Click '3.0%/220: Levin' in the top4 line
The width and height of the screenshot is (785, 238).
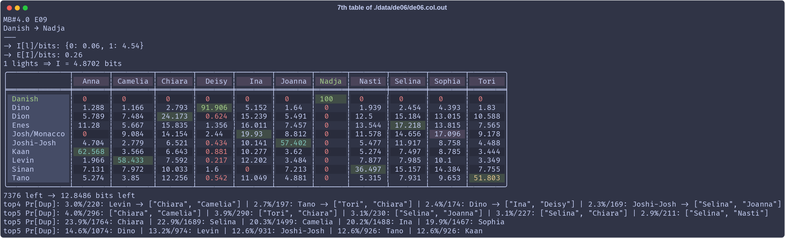98,204
